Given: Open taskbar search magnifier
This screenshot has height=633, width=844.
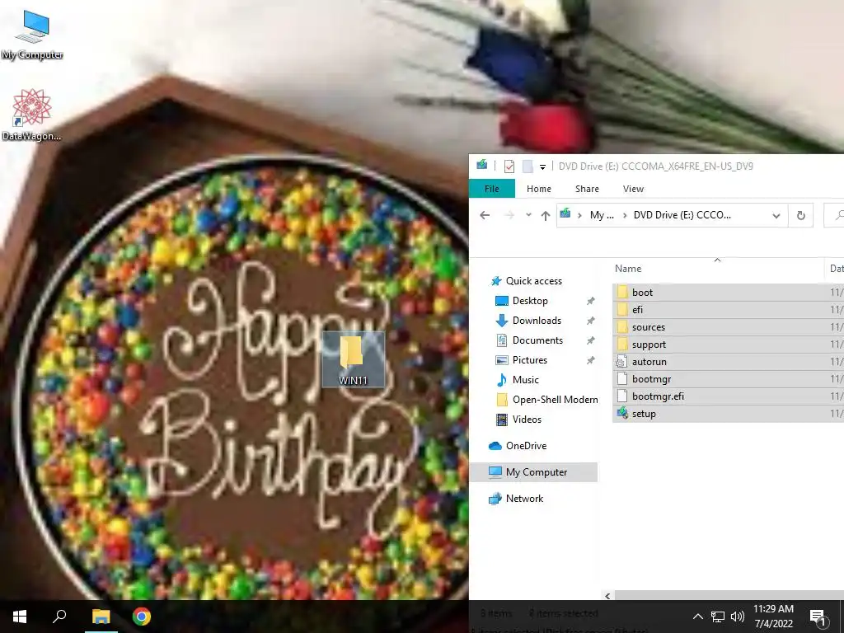Looking at the screenshot, I should 59,617.
